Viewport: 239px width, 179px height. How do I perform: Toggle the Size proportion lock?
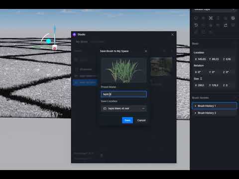pyautogui.click(x=201, y=79)
